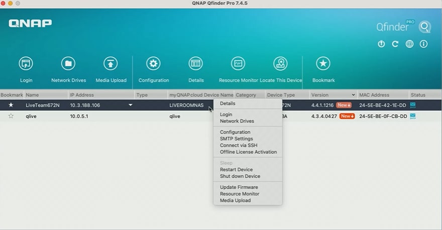
Task: Click the Version column sort arrow
Action: tap(353, 95)
